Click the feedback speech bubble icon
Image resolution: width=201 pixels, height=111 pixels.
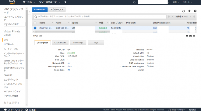tap(5, 110)
